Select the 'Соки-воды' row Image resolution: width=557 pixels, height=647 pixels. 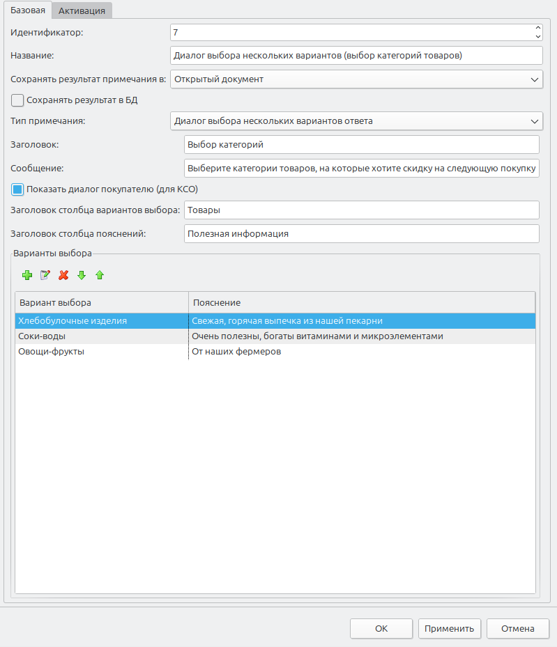pyautogui.click(x=101, y=336)
